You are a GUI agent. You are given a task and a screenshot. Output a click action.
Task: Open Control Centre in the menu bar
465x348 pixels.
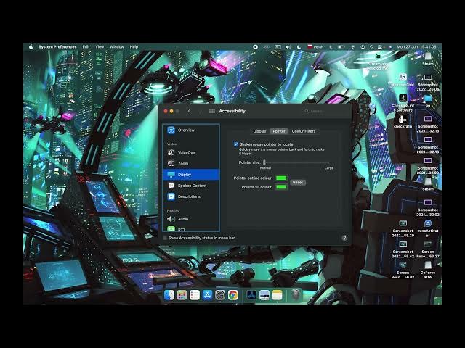[x=381, y=47]
